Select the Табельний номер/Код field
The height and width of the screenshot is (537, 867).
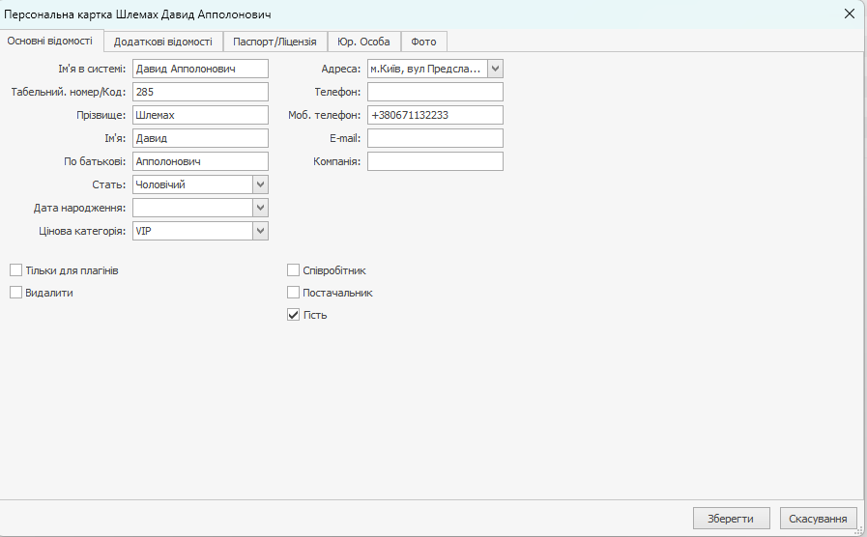199,92
